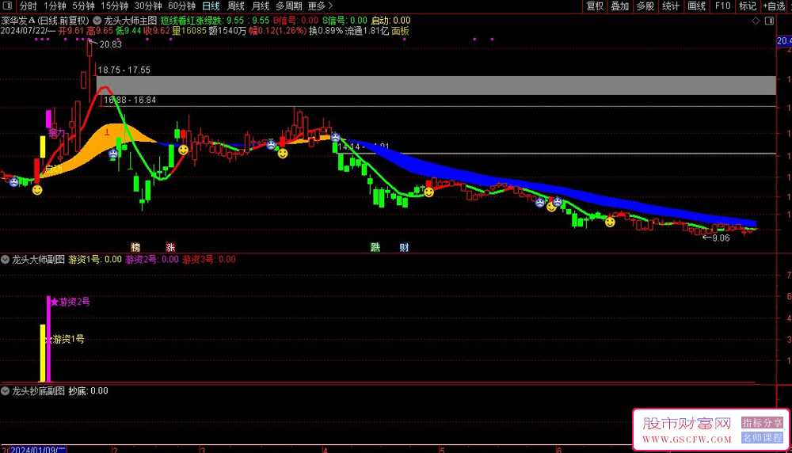Click the 游资2号 label in sub chart
This screenshot has height=453, width=792.
tap(74, 302)
